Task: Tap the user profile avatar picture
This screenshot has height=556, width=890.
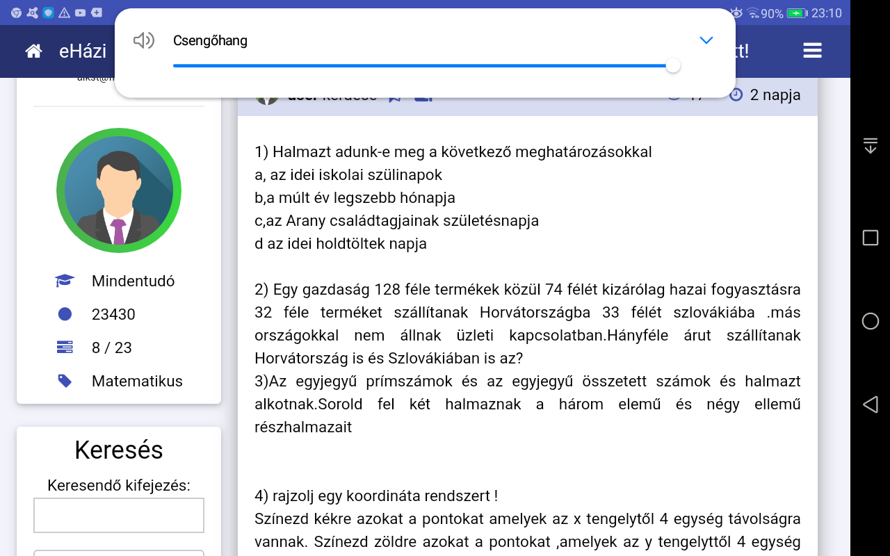Action: [x=119, y=190]
